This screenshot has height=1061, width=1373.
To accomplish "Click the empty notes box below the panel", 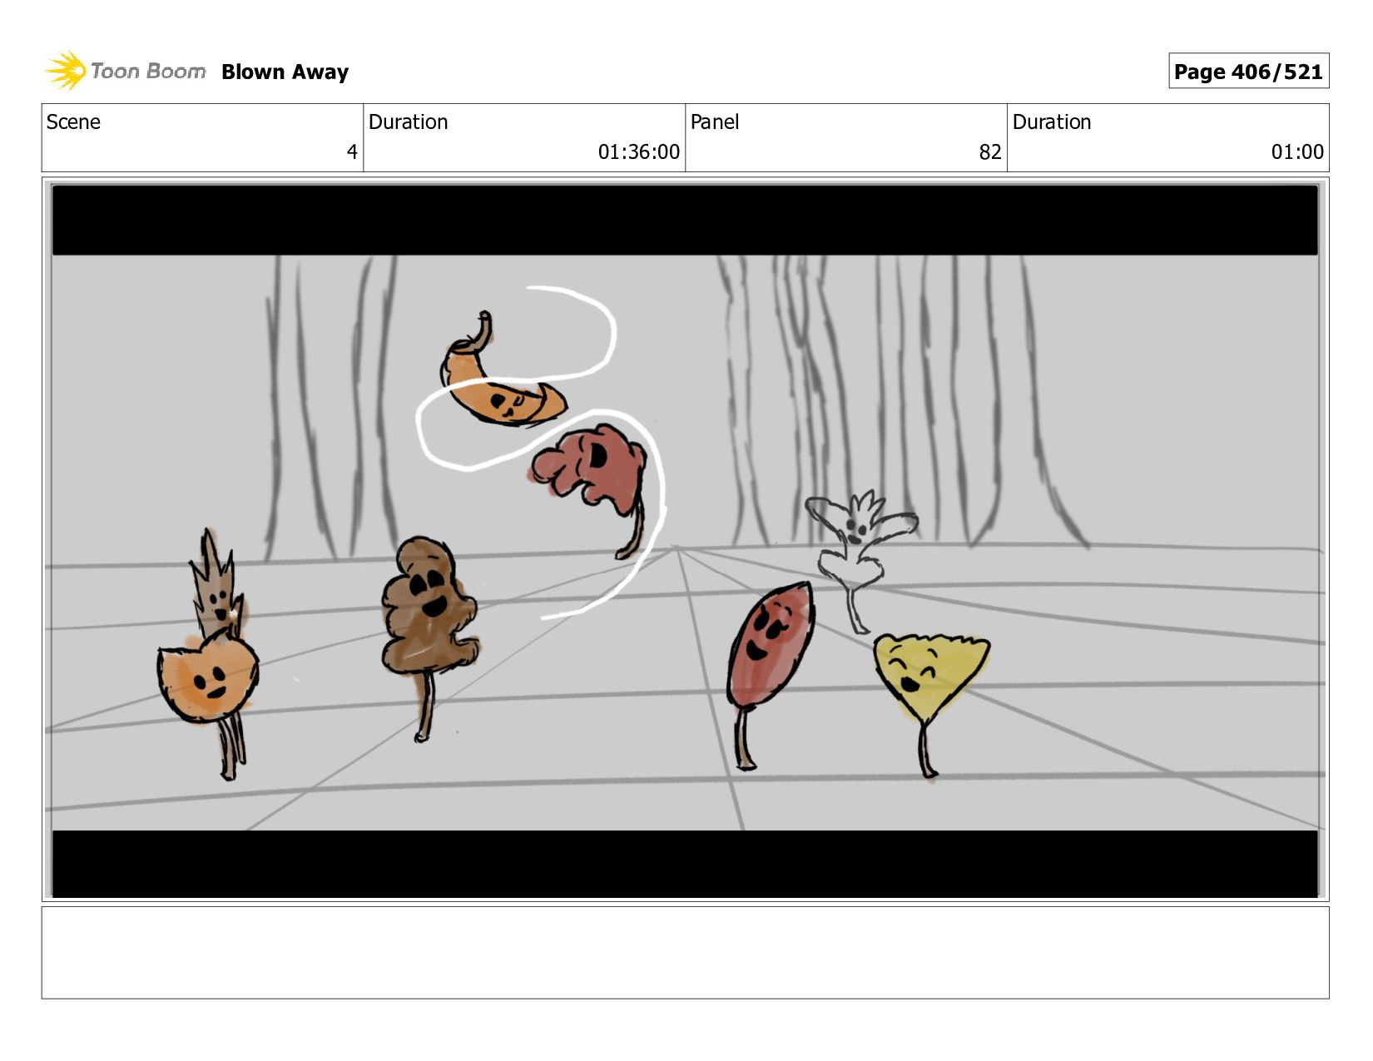I will tap(685, 953).
